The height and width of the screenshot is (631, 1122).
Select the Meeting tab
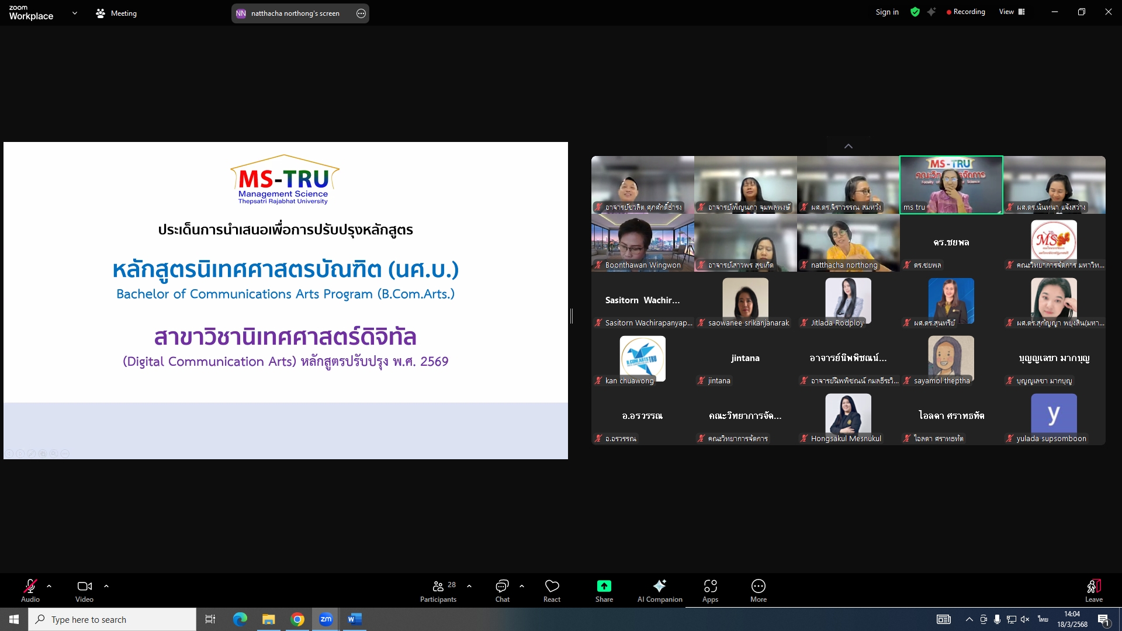(116, 13)
